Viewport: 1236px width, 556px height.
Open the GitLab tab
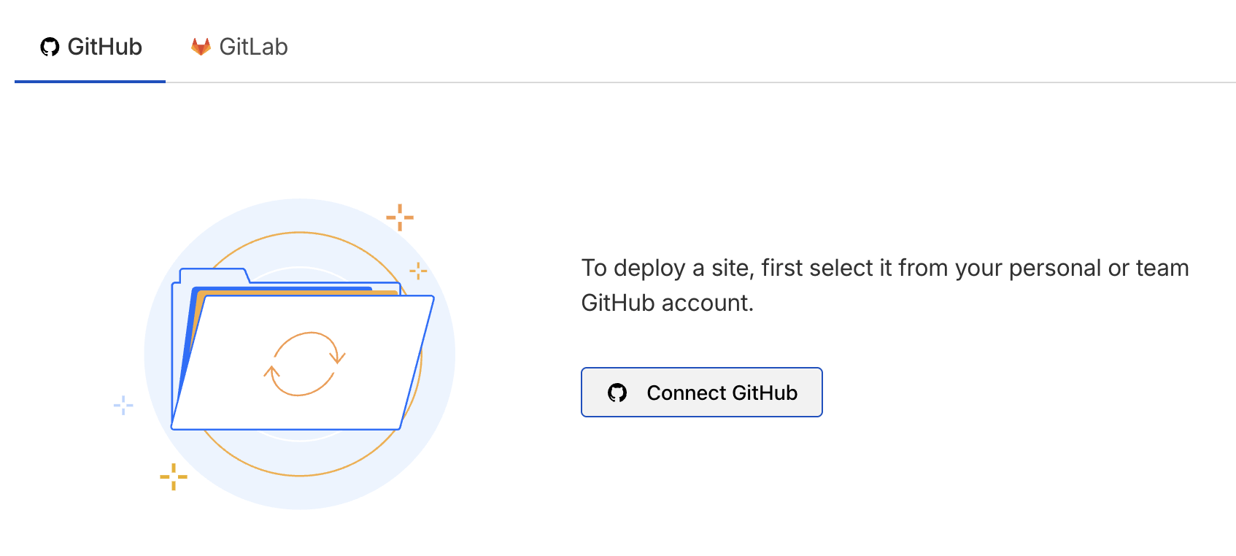point(239,47)
